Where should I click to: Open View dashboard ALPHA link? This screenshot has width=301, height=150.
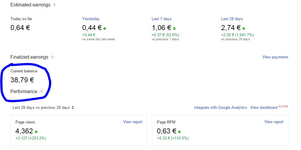[x=269, y=107]
